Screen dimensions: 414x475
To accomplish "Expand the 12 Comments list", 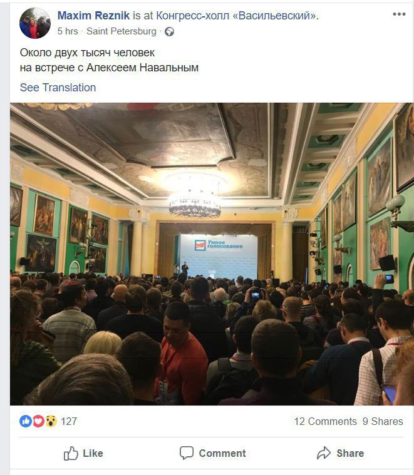I will (x=325, y=421).
